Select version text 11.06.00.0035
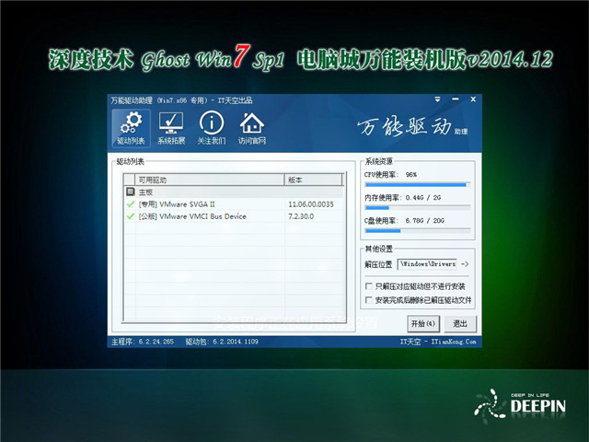This screenshot has height=442, width=589. point(311,204)
